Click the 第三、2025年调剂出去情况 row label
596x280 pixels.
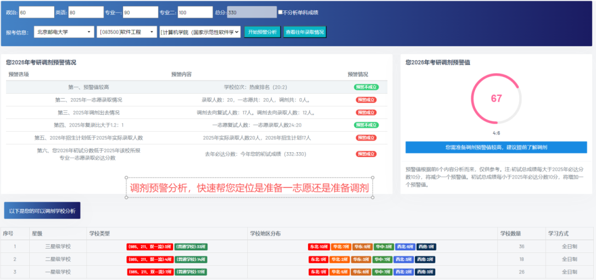pos(88,112)
